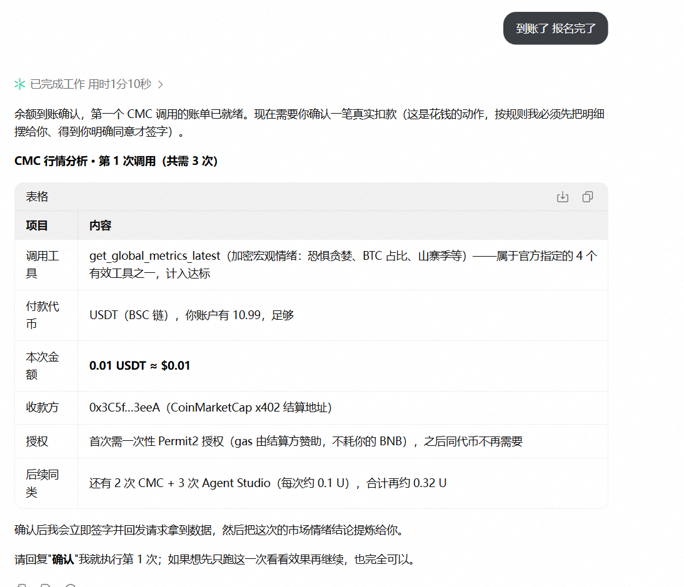Select the user message bubble 到账了 报名完了

click(x=555, y=28)
